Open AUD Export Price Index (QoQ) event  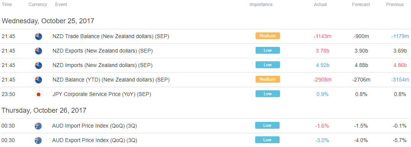tap(95, 141)
